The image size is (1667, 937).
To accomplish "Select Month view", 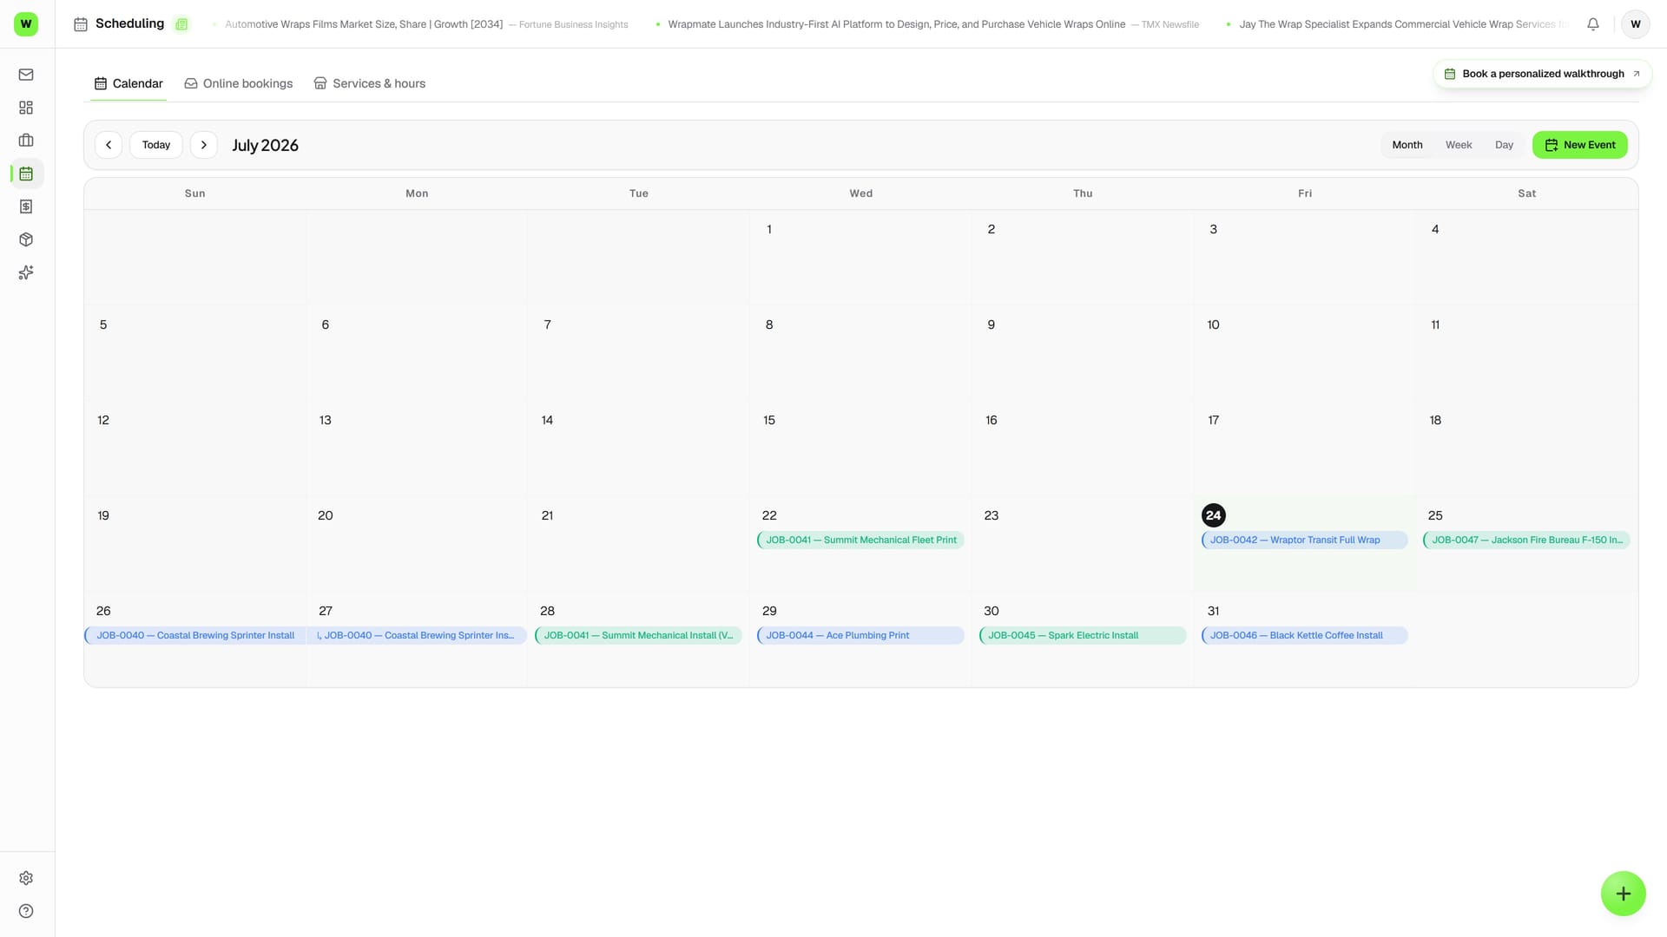I will (1407, 145).
